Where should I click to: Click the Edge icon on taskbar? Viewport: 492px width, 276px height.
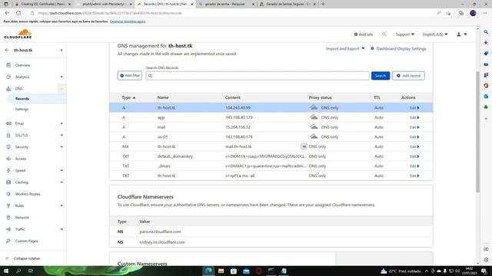pos(208,271)
